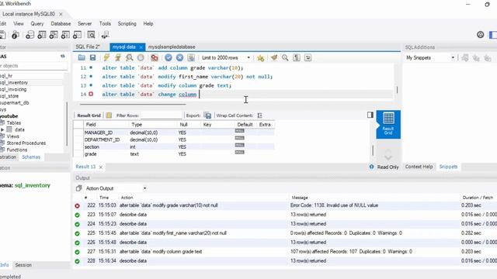Image resolution: width=497 pixels, height=279 pixels.
Task: Click the breakpoint marker on line 14
Action: pos(91,95)
